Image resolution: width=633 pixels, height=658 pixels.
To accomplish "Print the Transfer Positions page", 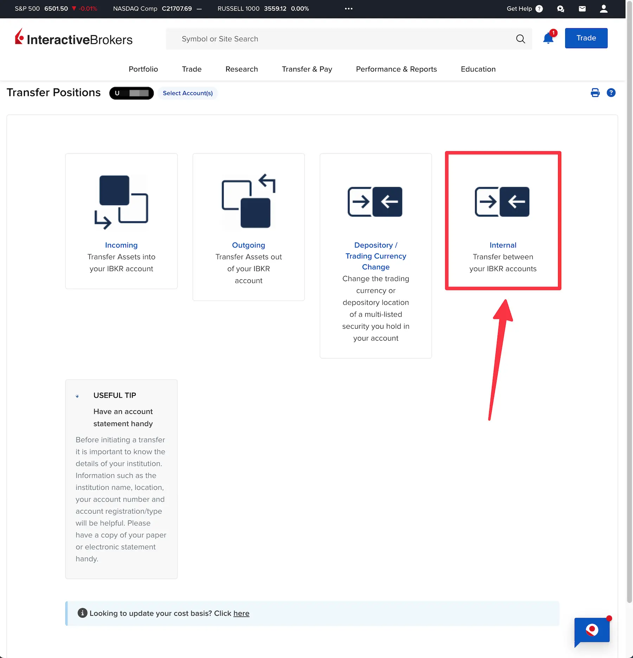I will click(595, 93).
